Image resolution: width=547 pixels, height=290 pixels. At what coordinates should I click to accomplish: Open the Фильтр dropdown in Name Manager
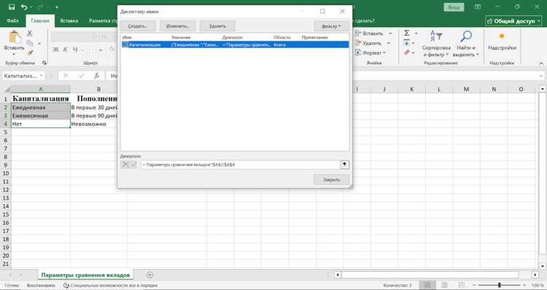tap(331, 26)
